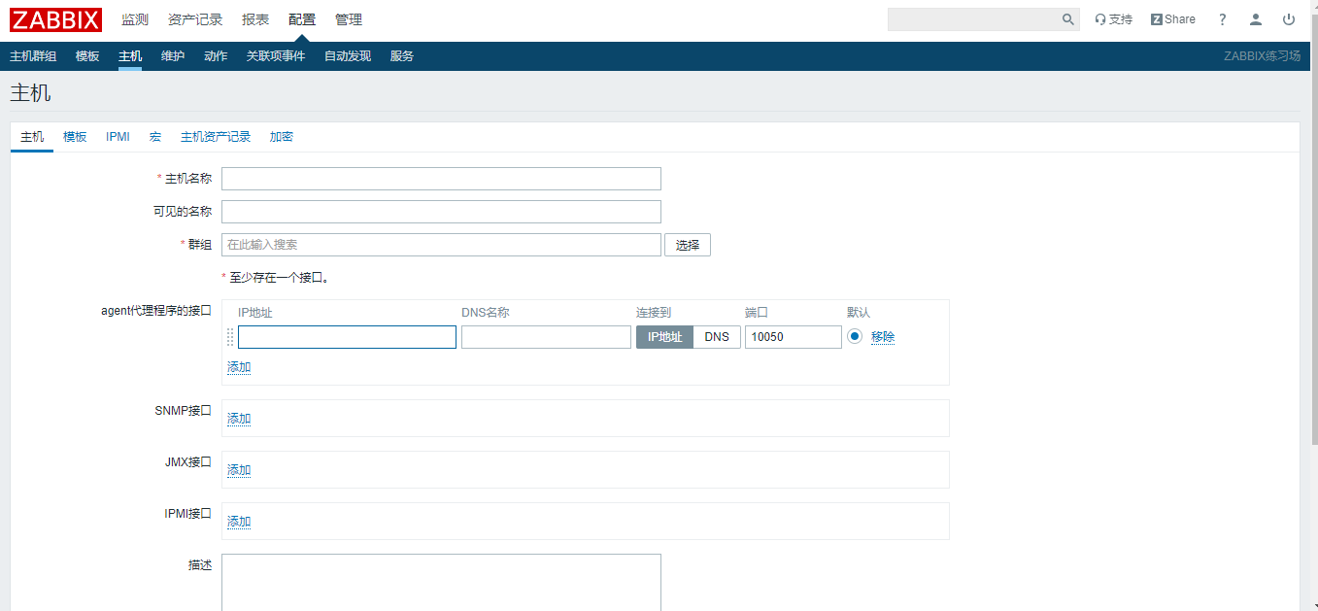
Task: Go to 维护 submenu
Action: pos(173,56)
